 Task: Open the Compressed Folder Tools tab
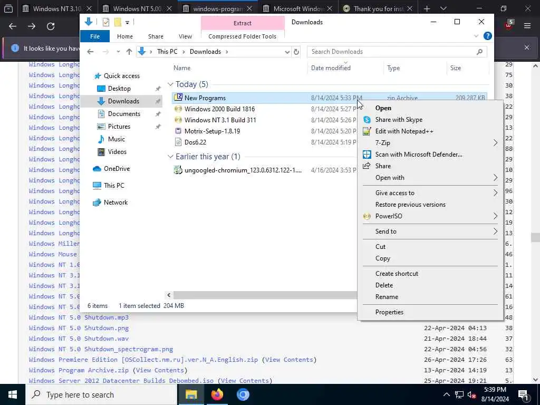click(242, 36)
